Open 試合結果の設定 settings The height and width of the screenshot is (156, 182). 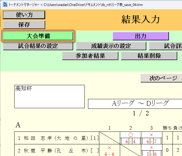[x=38, y=46]
